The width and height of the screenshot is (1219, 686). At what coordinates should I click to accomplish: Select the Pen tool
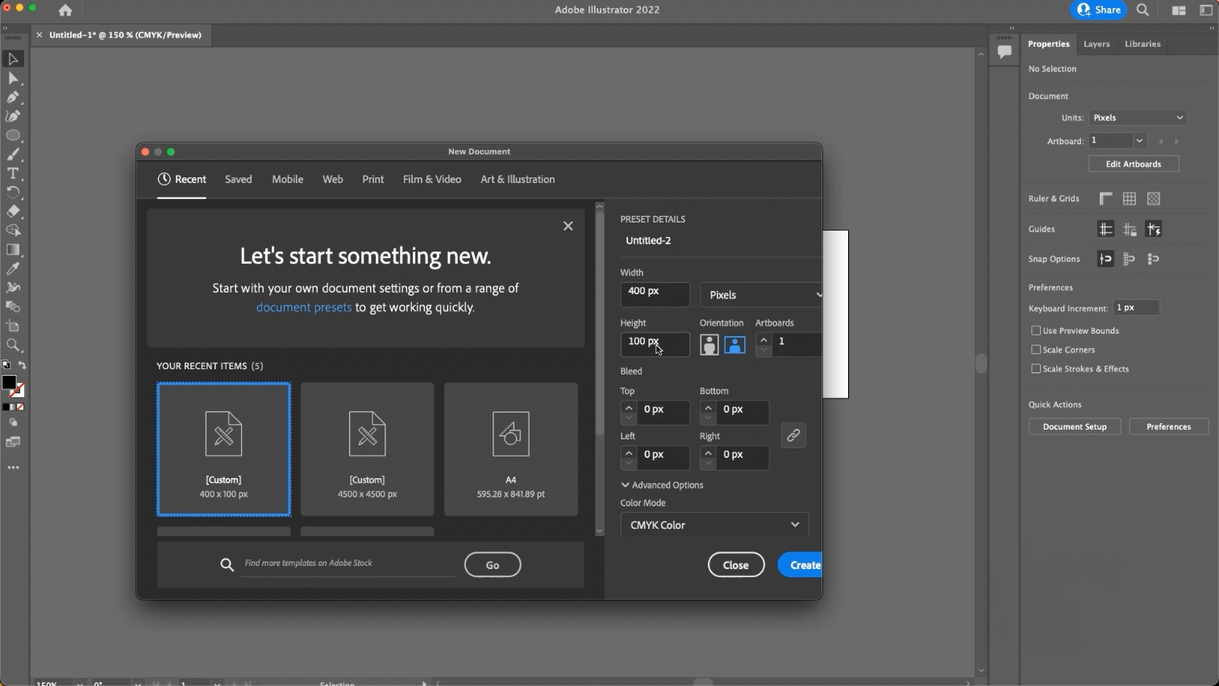[13, 98]
